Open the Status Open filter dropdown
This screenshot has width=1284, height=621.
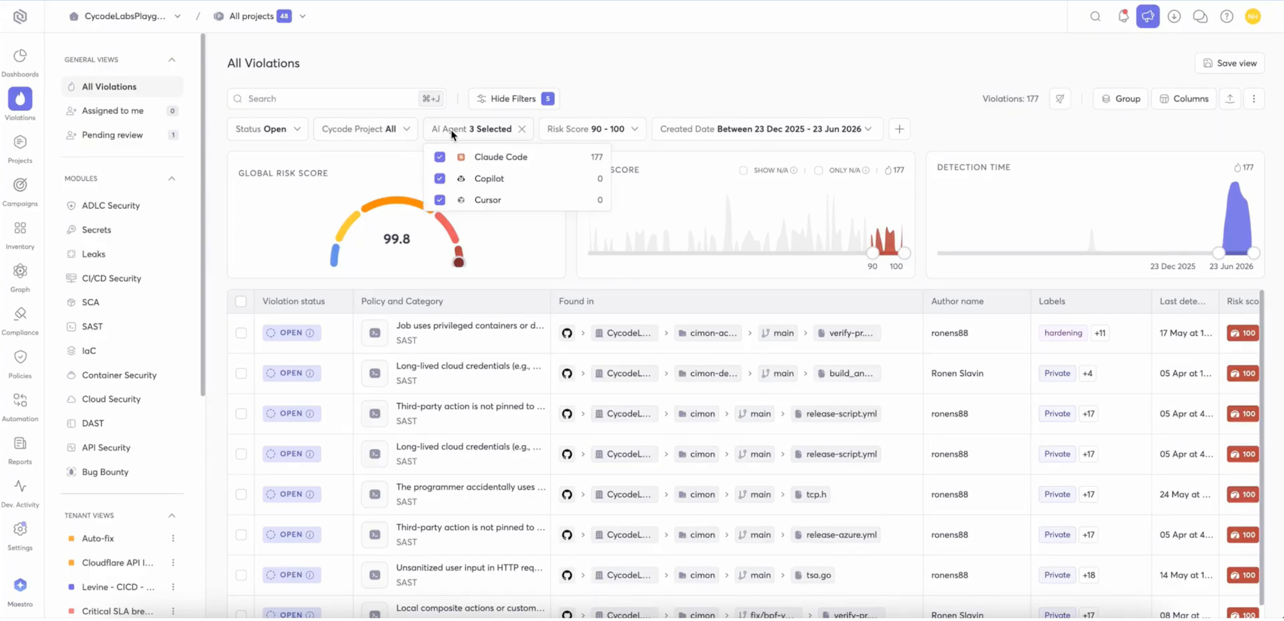click(268, 129)
